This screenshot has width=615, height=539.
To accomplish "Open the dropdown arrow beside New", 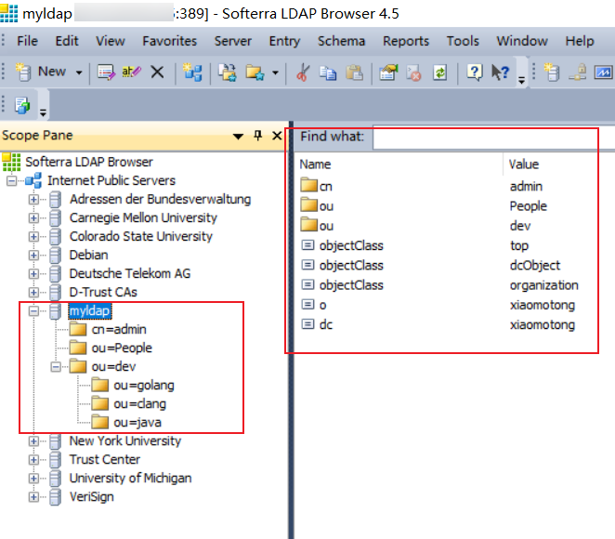I will pyautogui.click(x=79, y=72).
